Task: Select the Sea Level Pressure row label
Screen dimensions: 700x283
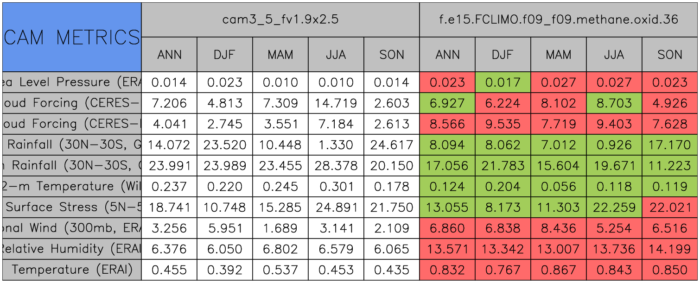Action: pos(71,82)
